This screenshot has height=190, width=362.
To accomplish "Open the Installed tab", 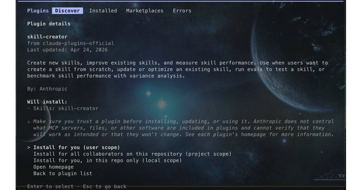I will click(103, 11).
